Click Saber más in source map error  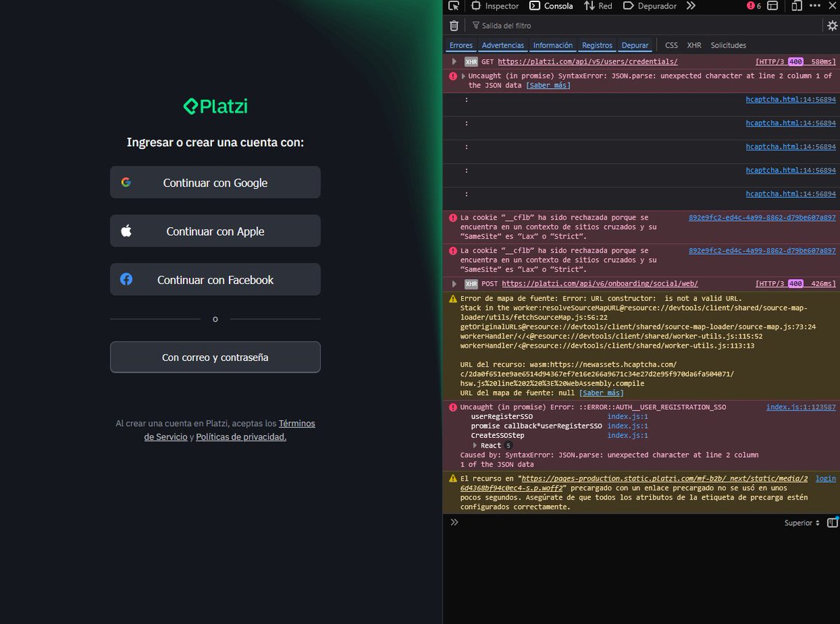601,393
